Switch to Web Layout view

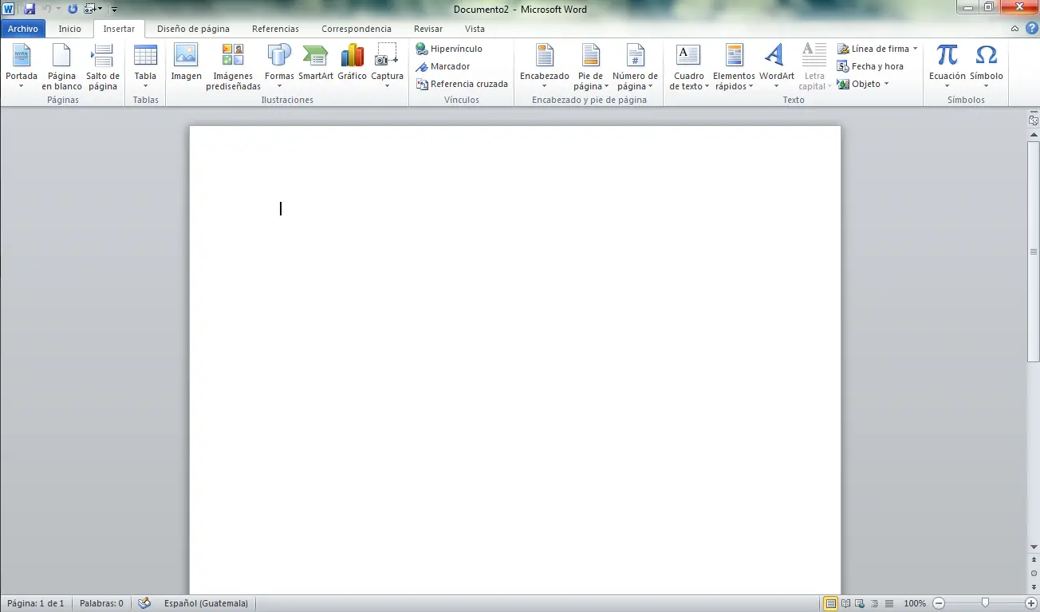pos(861,603)
